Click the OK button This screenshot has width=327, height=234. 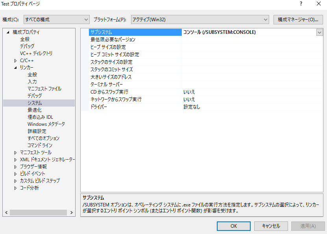(234, 226)
